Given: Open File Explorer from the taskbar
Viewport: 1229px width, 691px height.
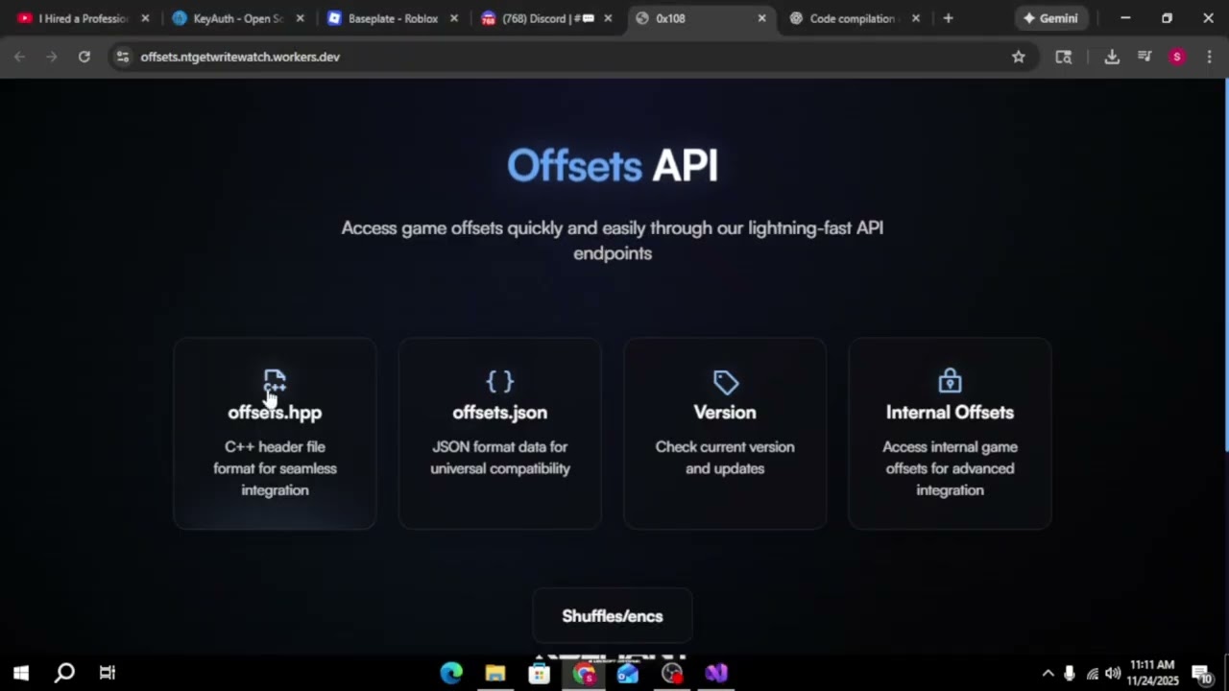Looking at the screenshot, I should pyautogui.click(x=495, y=673).
